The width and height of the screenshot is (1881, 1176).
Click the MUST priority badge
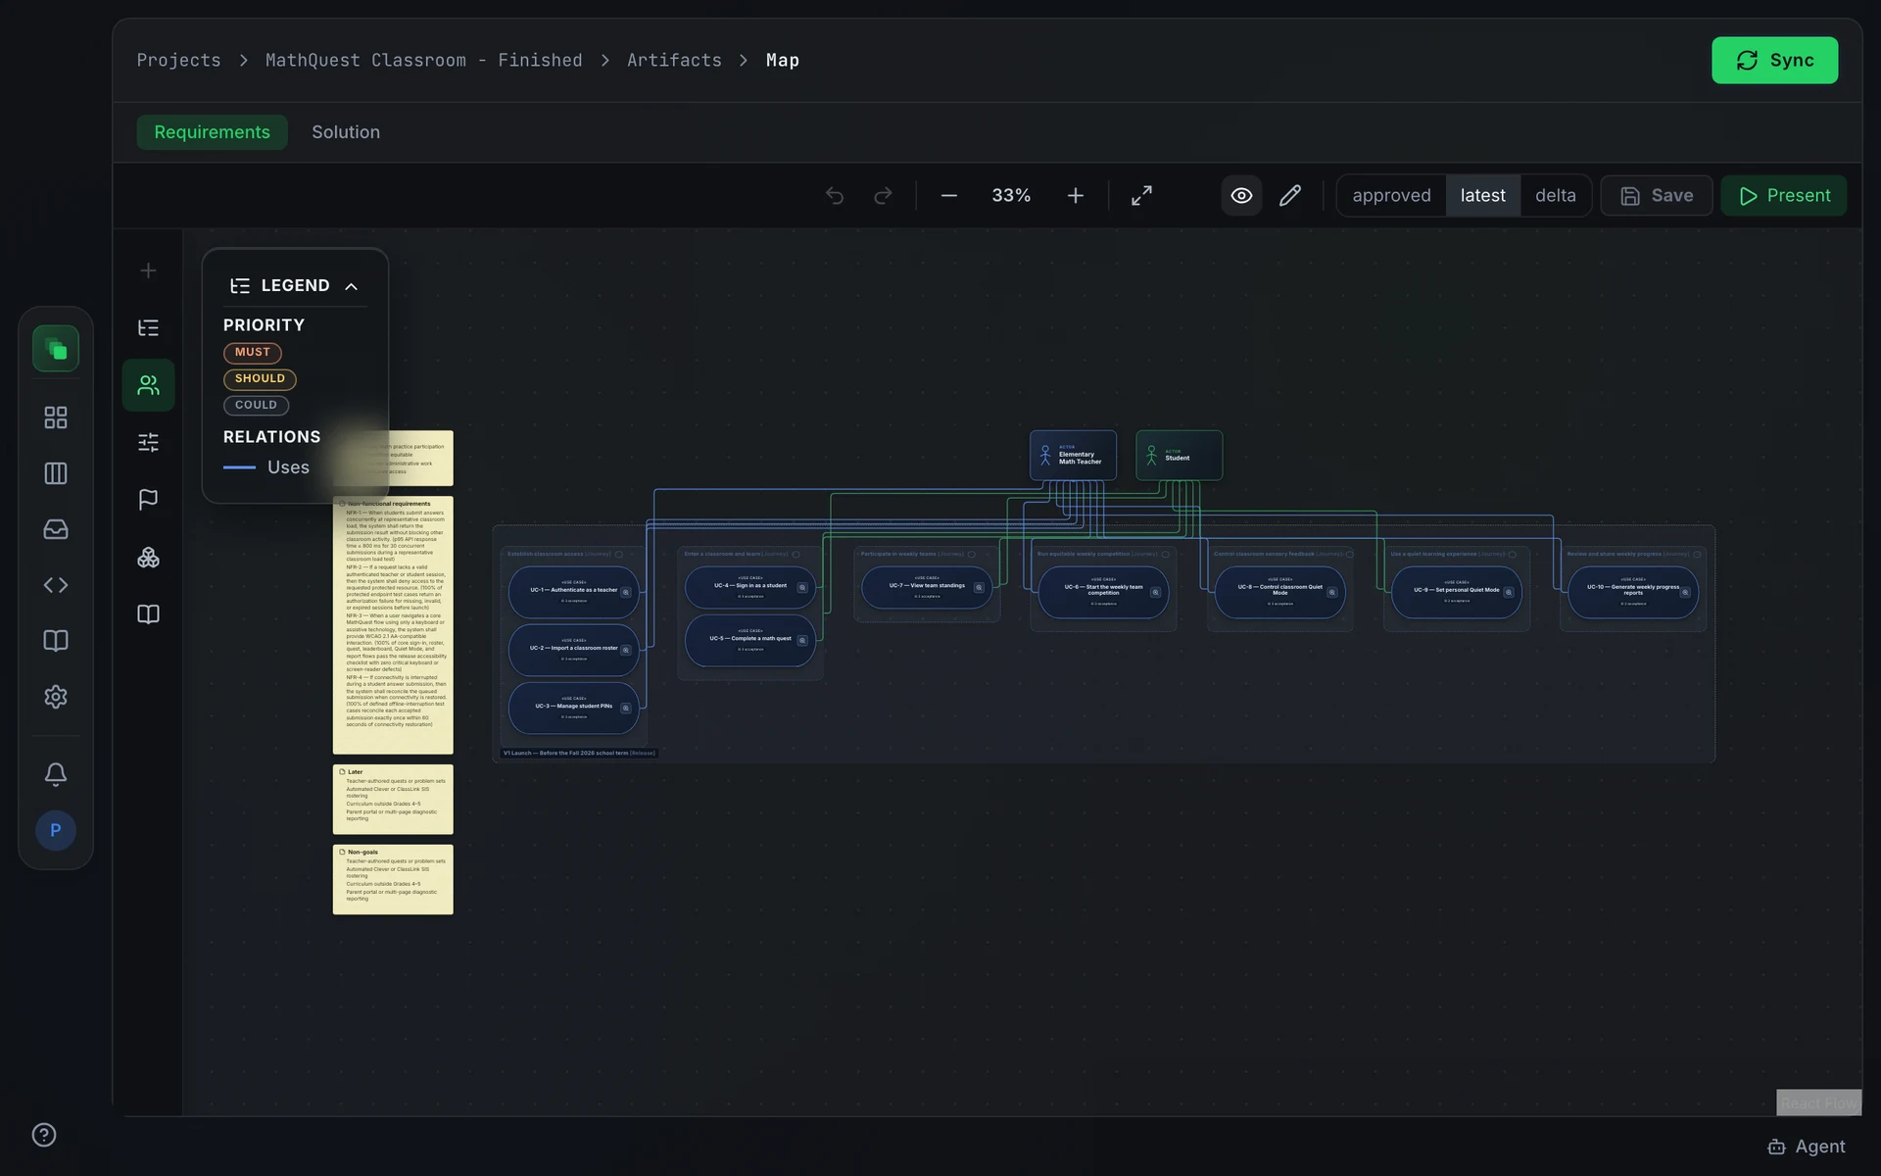pyautogui.click(x=252, y=353)
